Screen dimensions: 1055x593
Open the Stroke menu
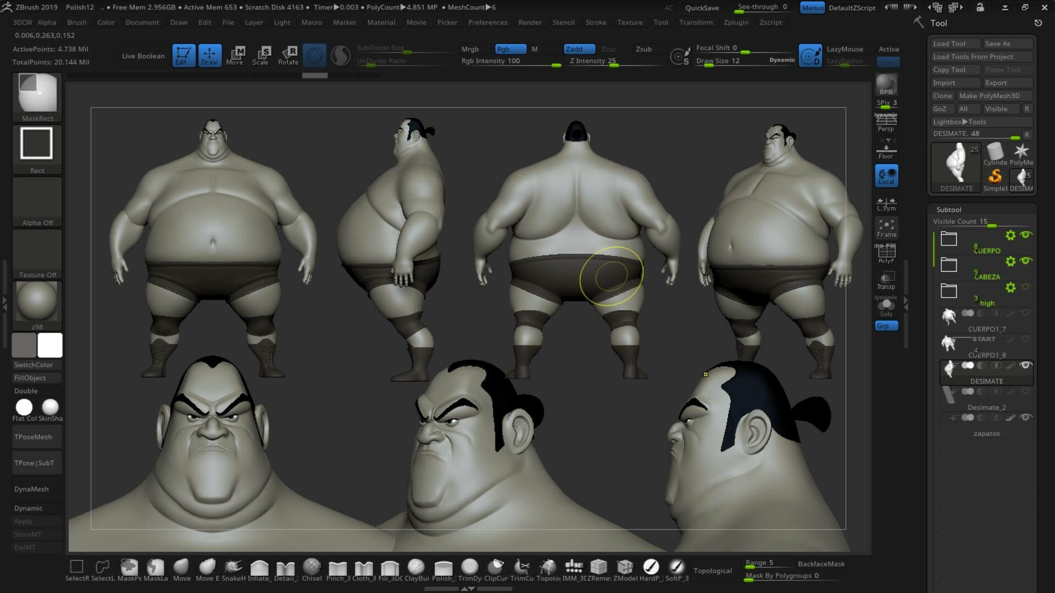pyautogui.click(x=596, y=23)
